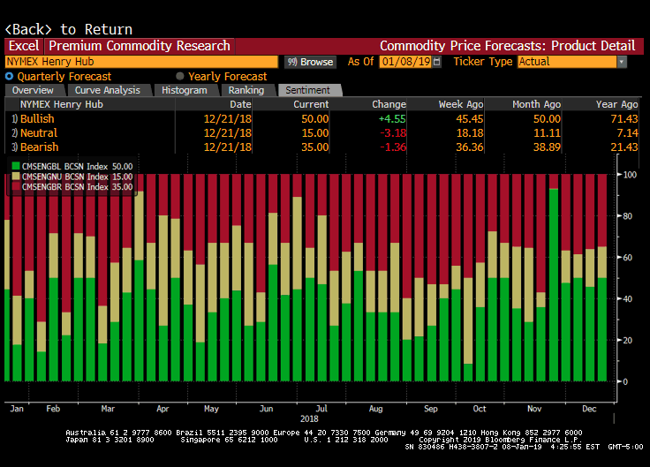This screenshot has width=650, height=467.
Task: Click Commodity Price Forecasts: Product Detail title
Action: [508, 46]
